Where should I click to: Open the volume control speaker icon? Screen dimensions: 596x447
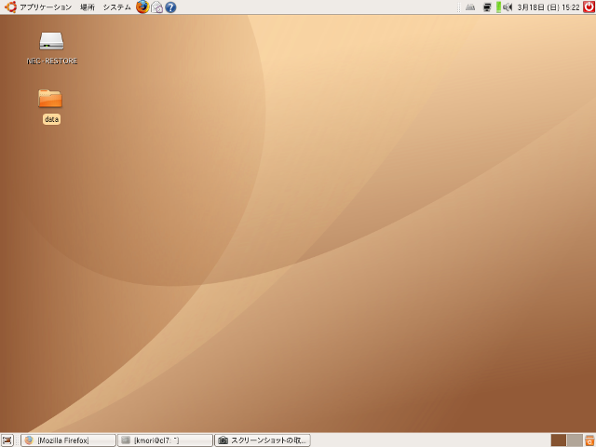[508, 7]
